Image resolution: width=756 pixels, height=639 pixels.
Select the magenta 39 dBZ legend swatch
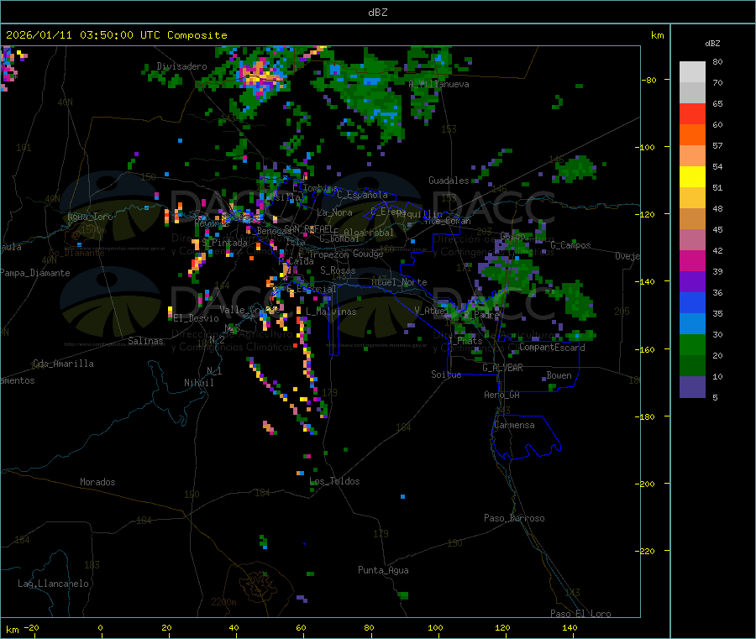tap(692, 260)
